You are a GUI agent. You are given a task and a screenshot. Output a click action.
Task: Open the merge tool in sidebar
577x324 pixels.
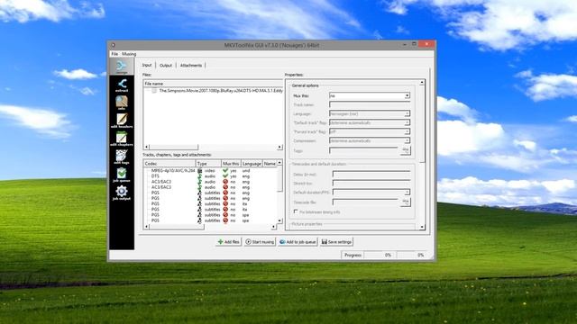coord(122,67)
